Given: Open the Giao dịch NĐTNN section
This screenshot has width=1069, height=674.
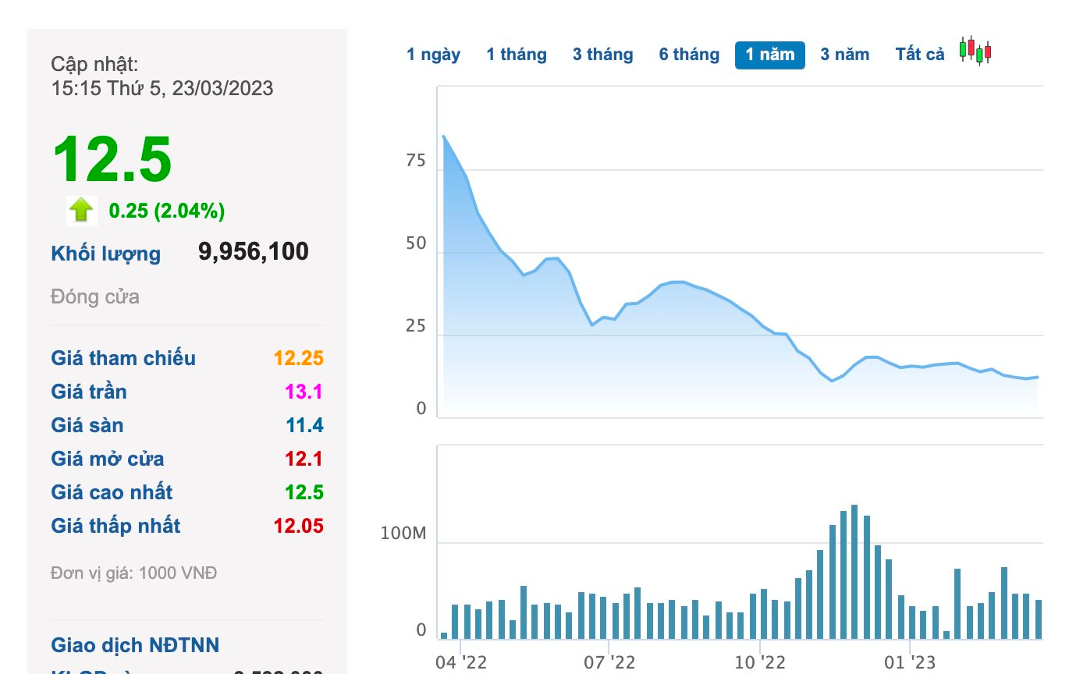Looking at the screenshot, I should click(135, 645).
